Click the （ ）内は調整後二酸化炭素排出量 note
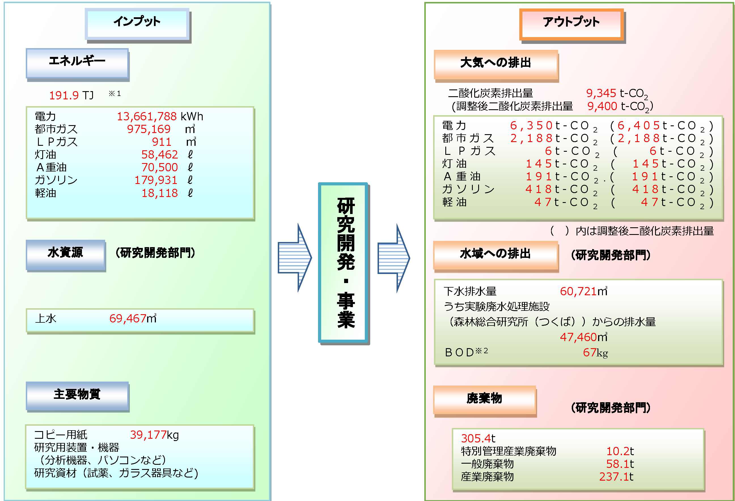Screen dimensions: 735x501 632,231
